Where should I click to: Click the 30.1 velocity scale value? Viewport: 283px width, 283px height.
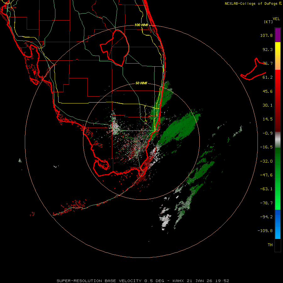coord(268,105)
